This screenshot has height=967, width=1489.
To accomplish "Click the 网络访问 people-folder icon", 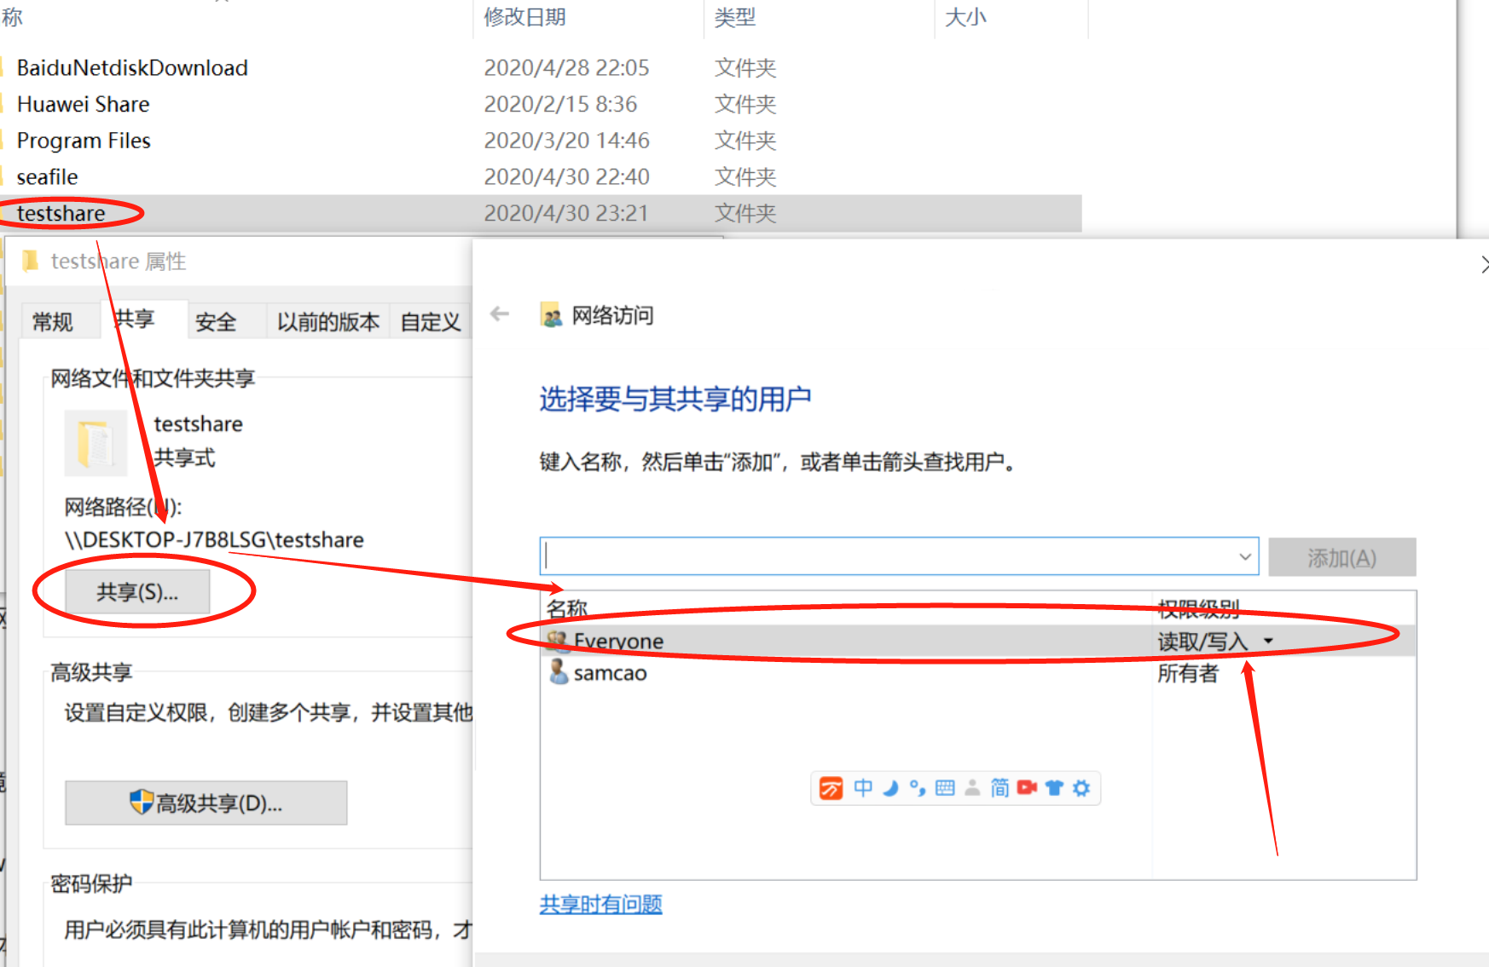I will pyautogui.click(x=551, y=315).
